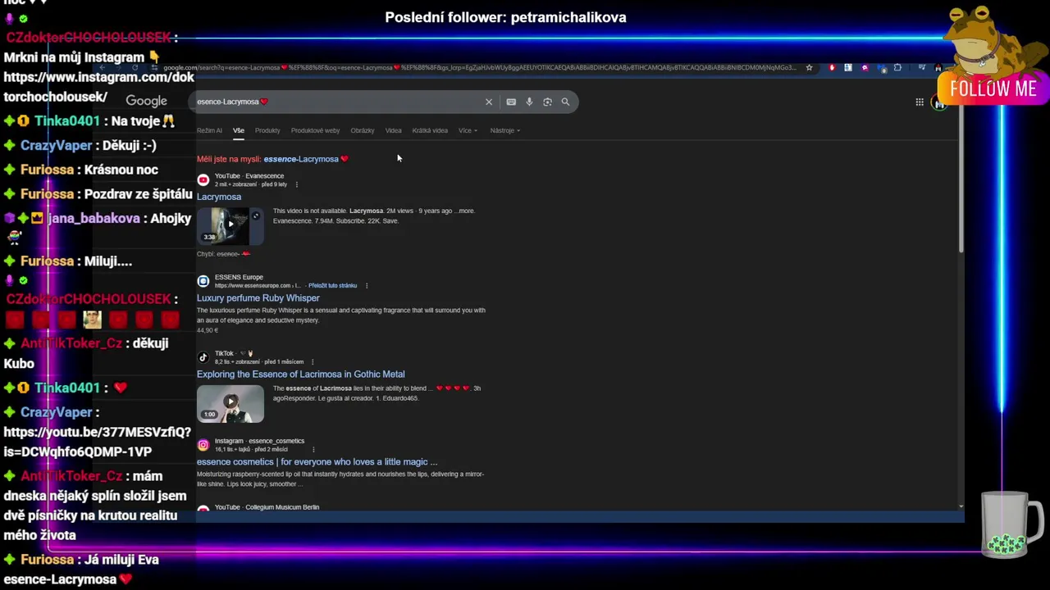Open the Nástroje tools dropdown

(504, 130)
